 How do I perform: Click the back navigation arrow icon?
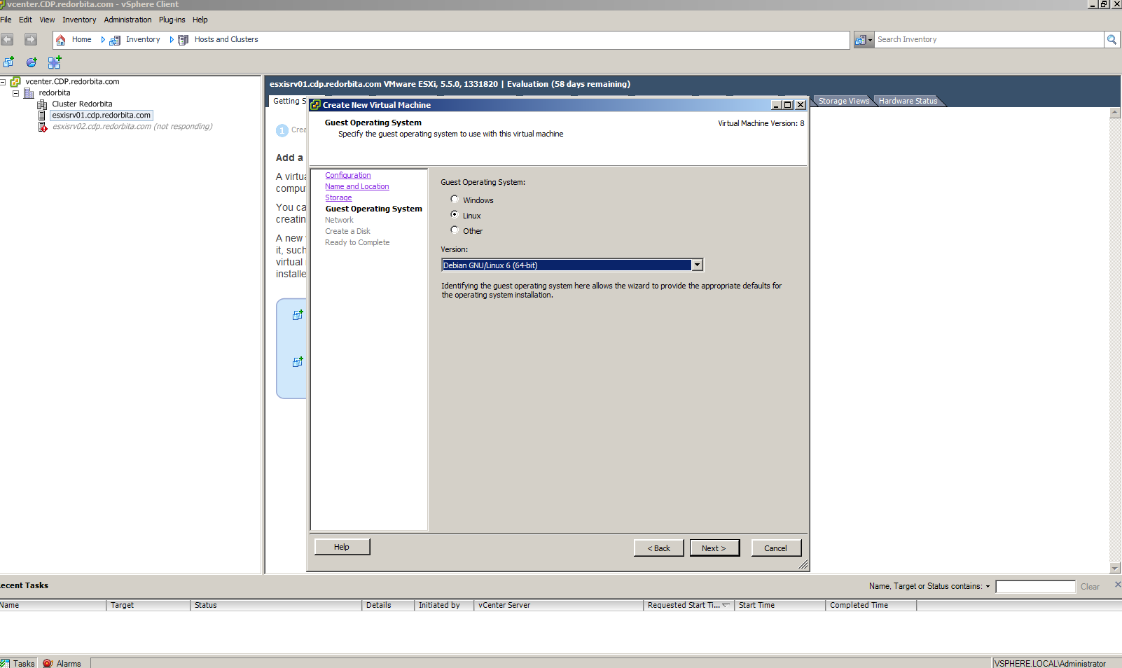coord(8,39)
